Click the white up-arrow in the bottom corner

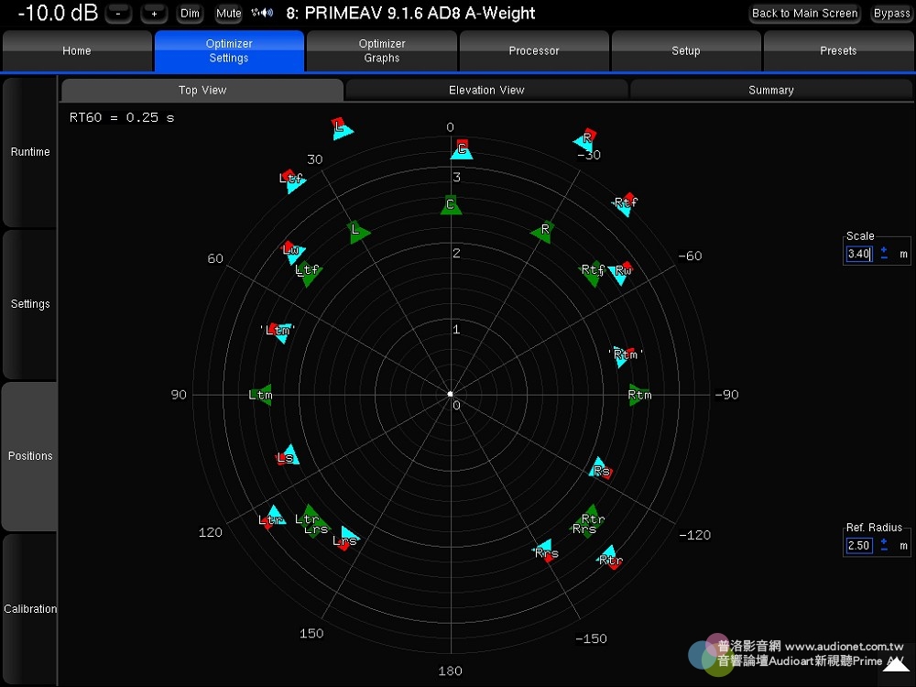pos(895,665)
